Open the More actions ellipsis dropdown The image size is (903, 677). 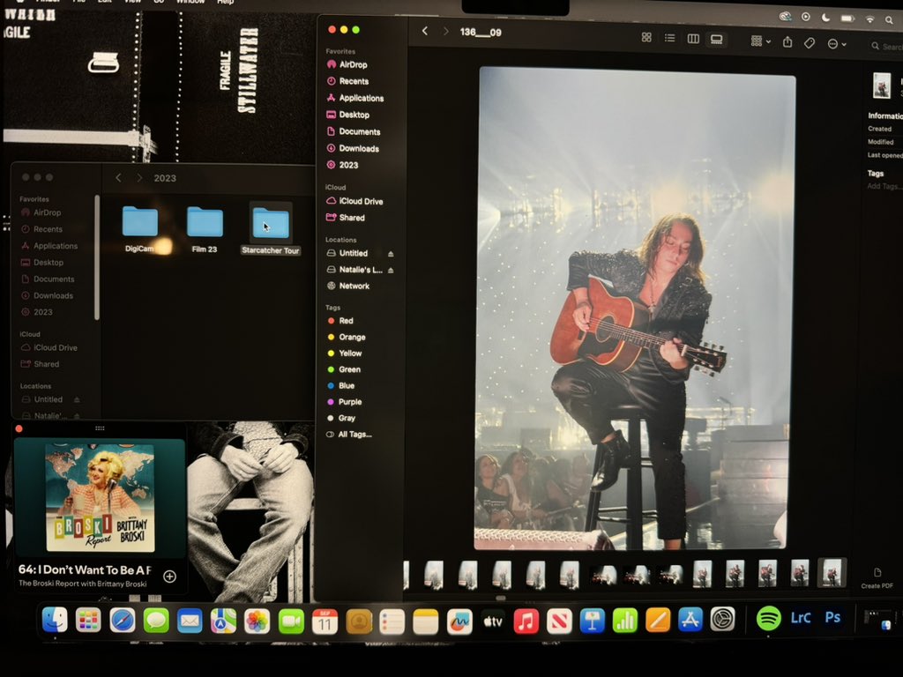point(836,44)
